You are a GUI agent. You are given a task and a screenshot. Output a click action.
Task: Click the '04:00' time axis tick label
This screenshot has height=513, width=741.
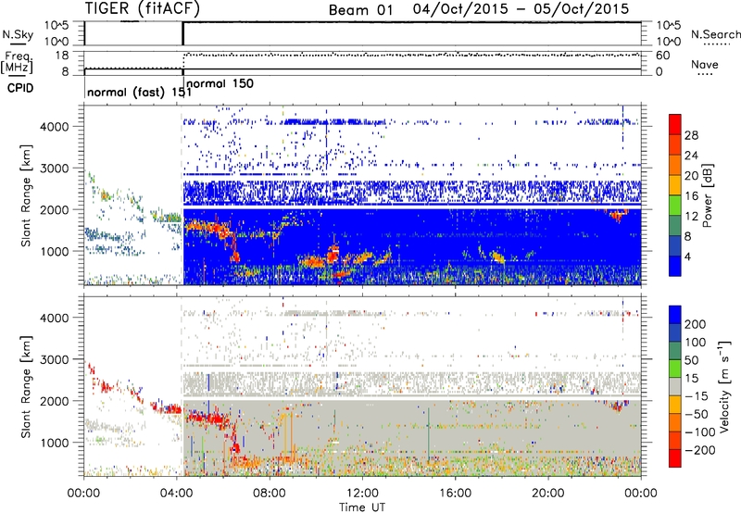[177, 494]
